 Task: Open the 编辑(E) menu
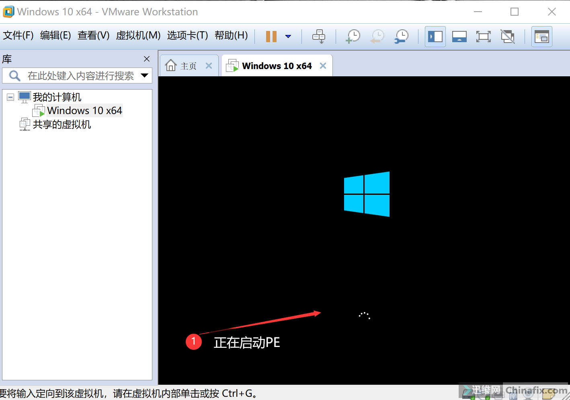tap(55, 35)
